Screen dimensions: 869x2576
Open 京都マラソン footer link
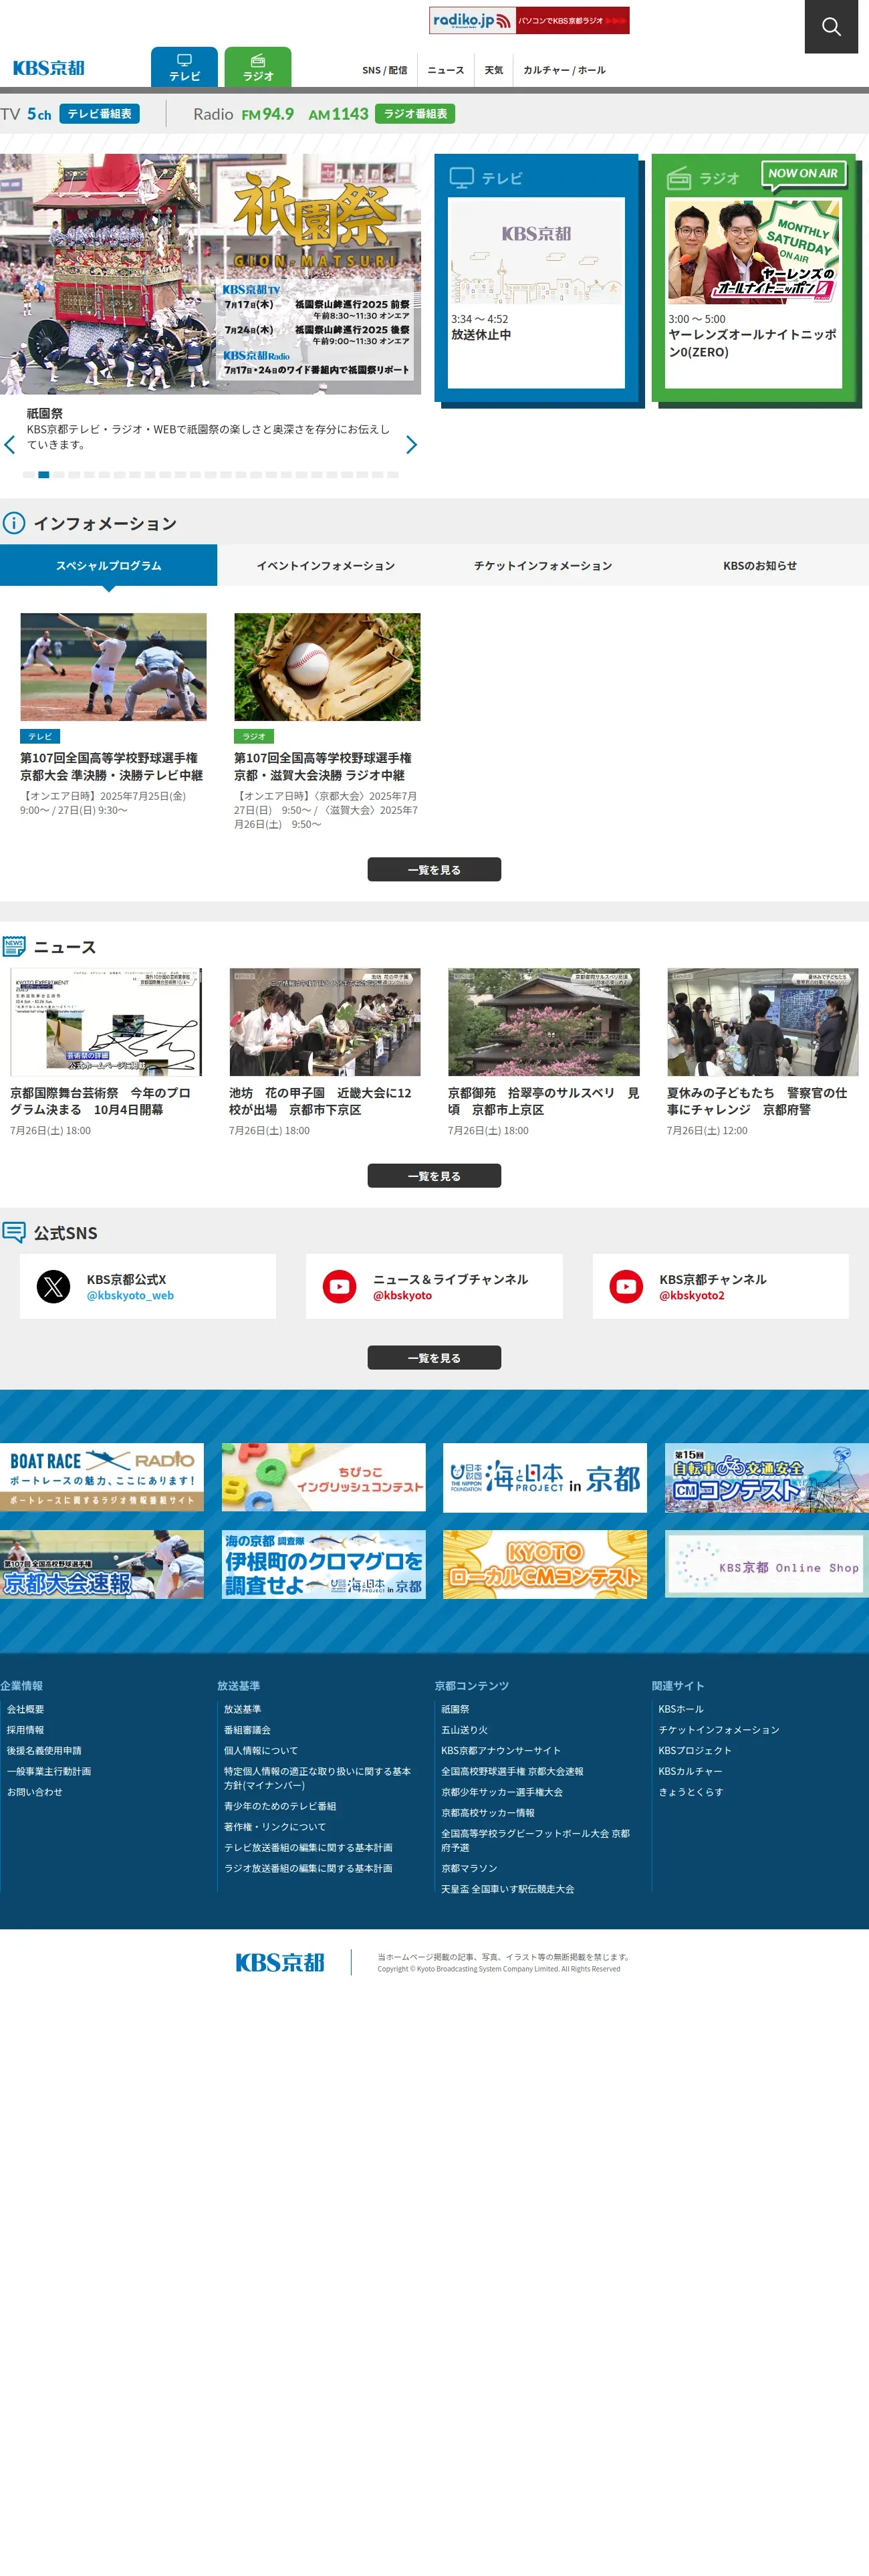(469, 1868)
